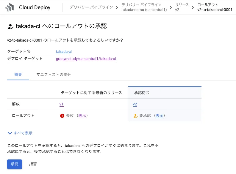Viewport: 236px width, 174px height.
Task: Click the breadcrumb chevron before ロールアウト
Action: [193, 7]
